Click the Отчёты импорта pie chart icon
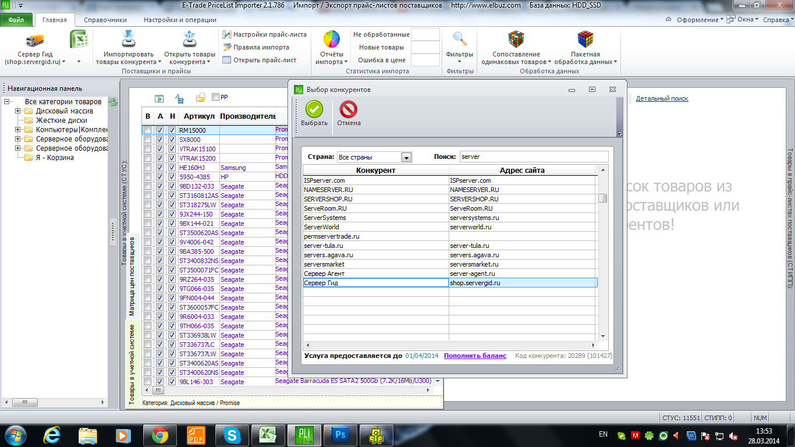This screenshot has height=447, width=795. 332,40
